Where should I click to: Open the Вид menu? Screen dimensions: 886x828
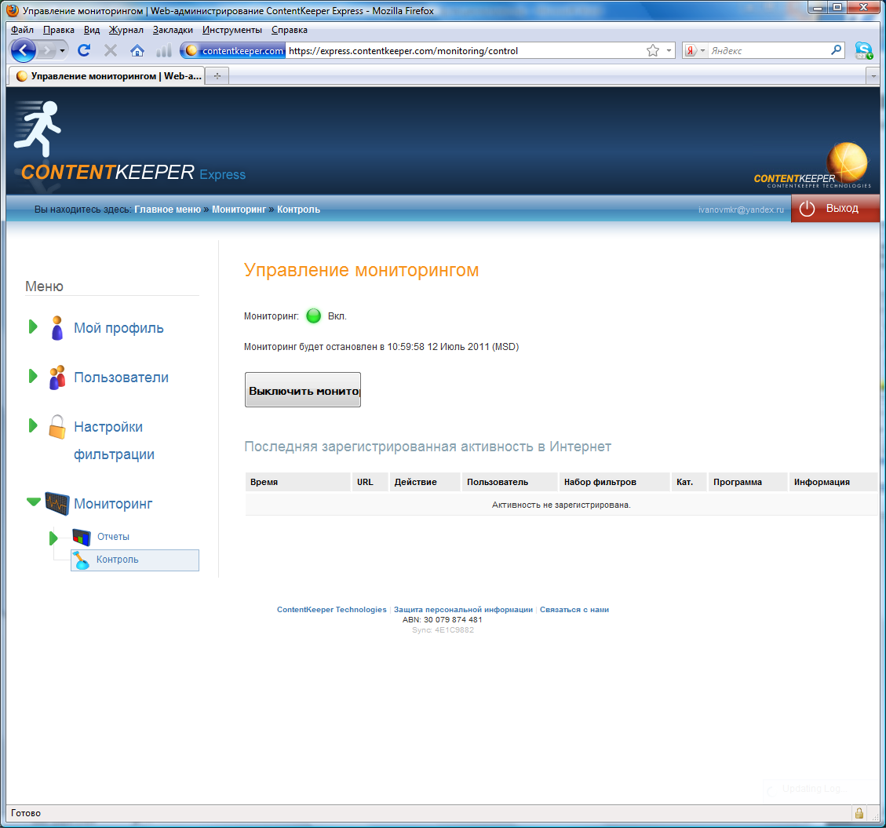click(92, 30)
